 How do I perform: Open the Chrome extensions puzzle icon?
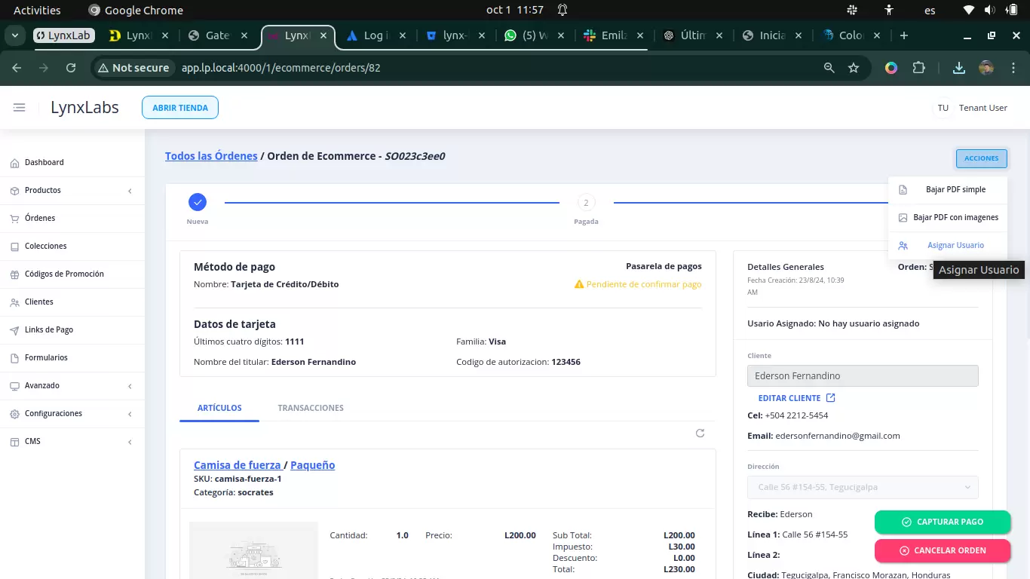pos(918,68)
